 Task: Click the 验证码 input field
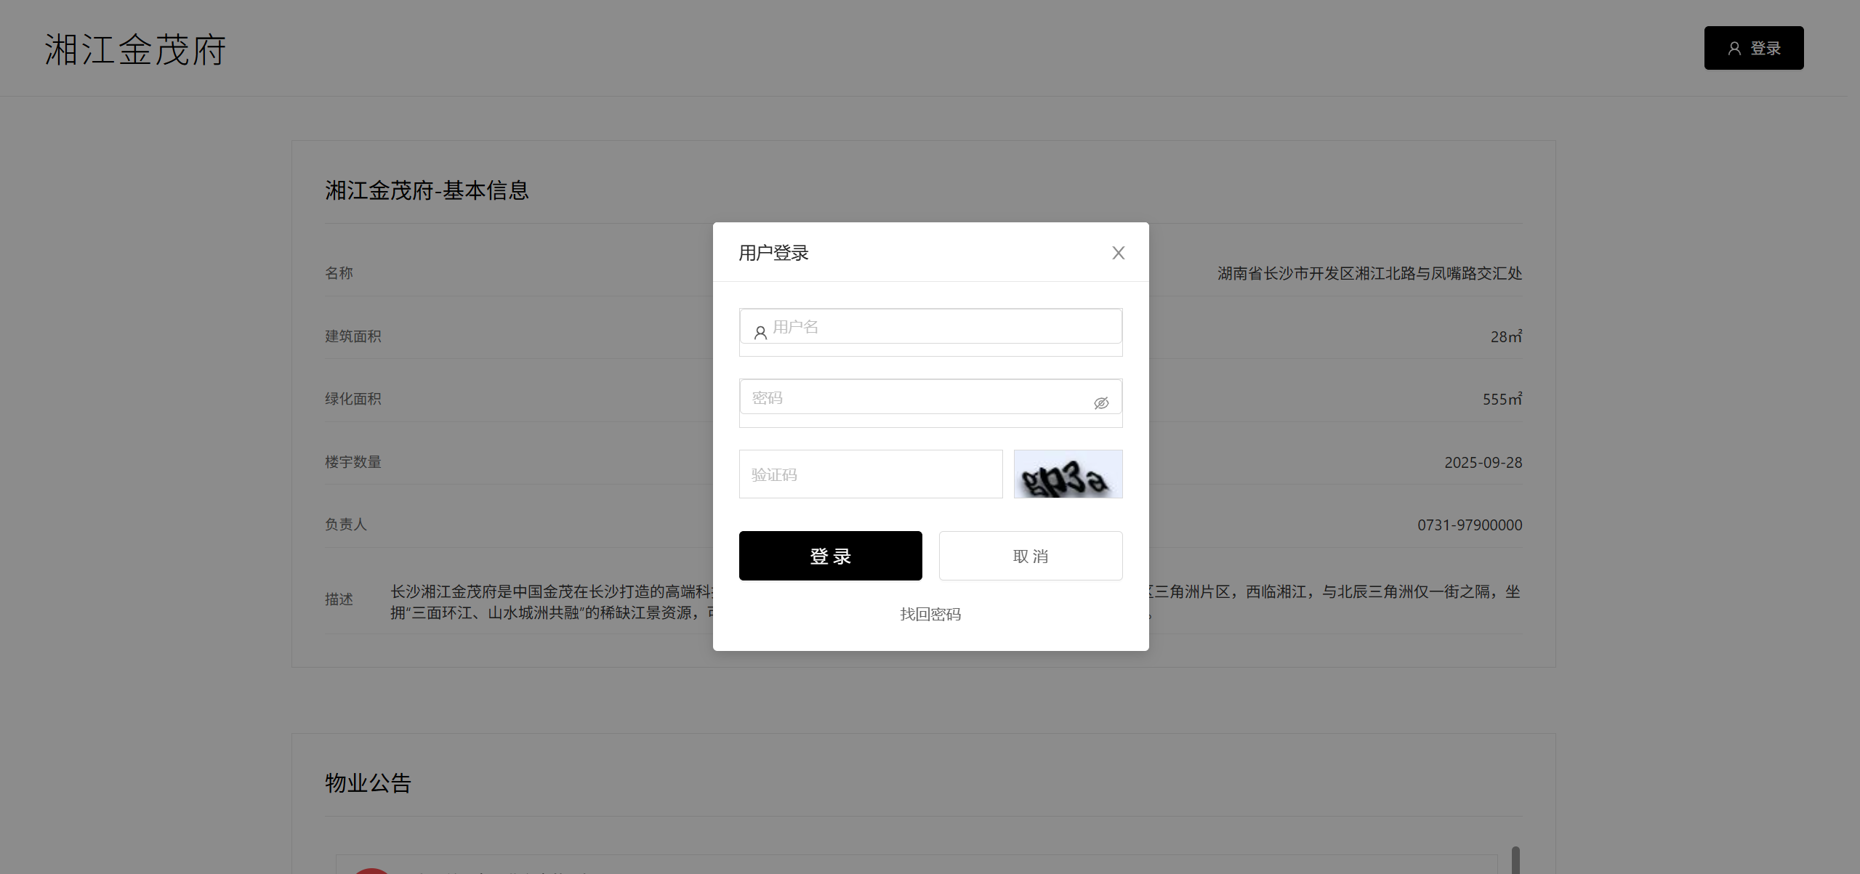coord(870,474)
